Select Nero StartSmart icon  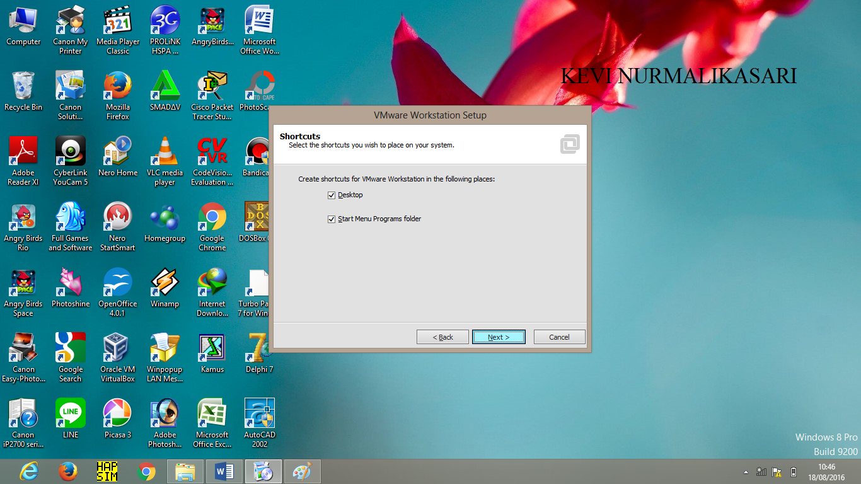pos(118,227)
